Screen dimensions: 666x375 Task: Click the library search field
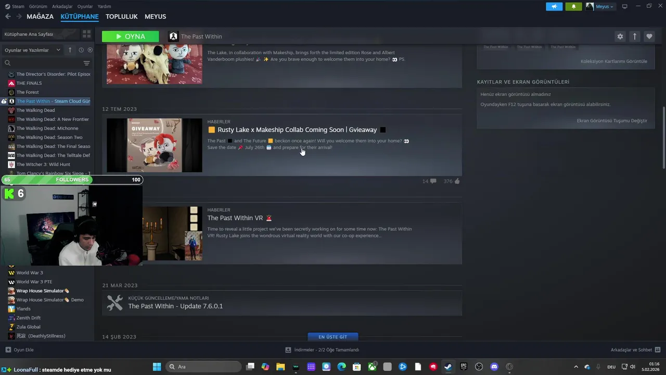tap(44, 63)
